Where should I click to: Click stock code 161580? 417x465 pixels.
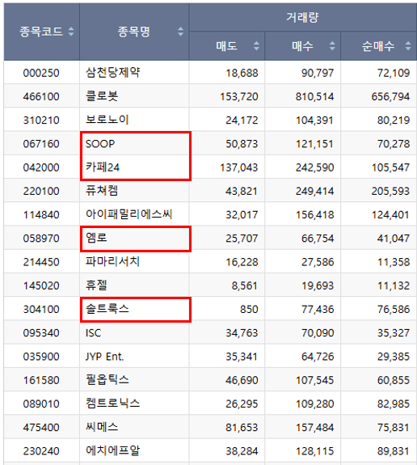click(x=41, y=380)
